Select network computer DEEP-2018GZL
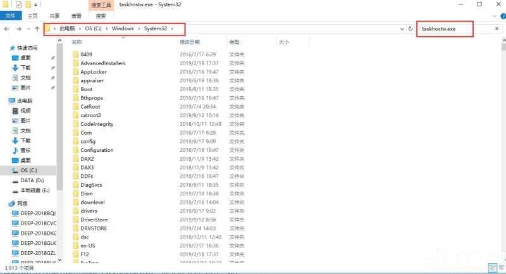This screenshot has height=274, width=506. pos(38,253)
